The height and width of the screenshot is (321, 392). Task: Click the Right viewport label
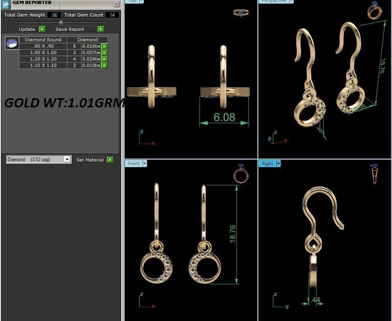coord(267,164)
